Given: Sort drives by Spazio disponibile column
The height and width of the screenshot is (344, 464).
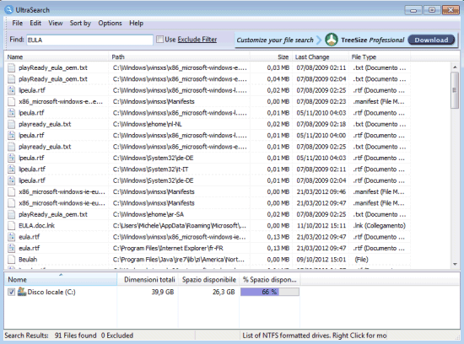Looking at the screenshot, I should [208, 280].
